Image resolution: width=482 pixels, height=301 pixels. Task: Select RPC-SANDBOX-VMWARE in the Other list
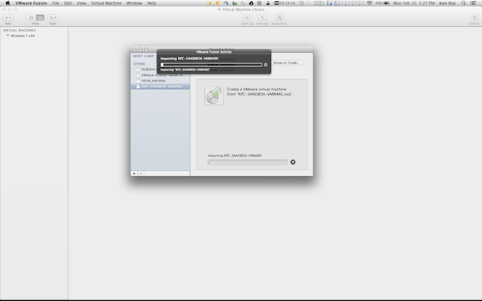[160, 87]
